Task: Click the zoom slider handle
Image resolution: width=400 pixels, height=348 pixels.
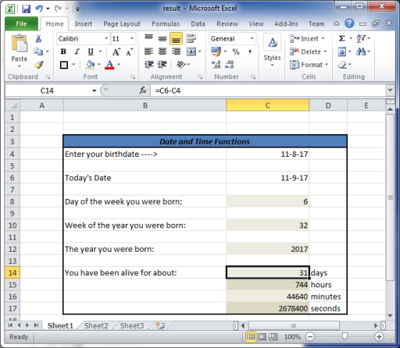Action: (x=344, y=337)
